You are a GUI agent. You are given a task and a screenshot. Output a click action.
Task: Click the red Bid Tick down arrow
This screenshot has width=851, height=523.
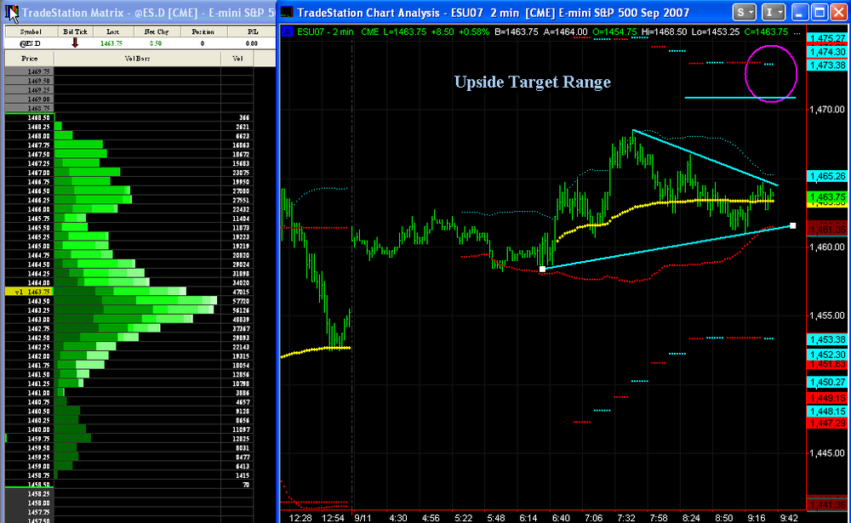pos(75,43)
